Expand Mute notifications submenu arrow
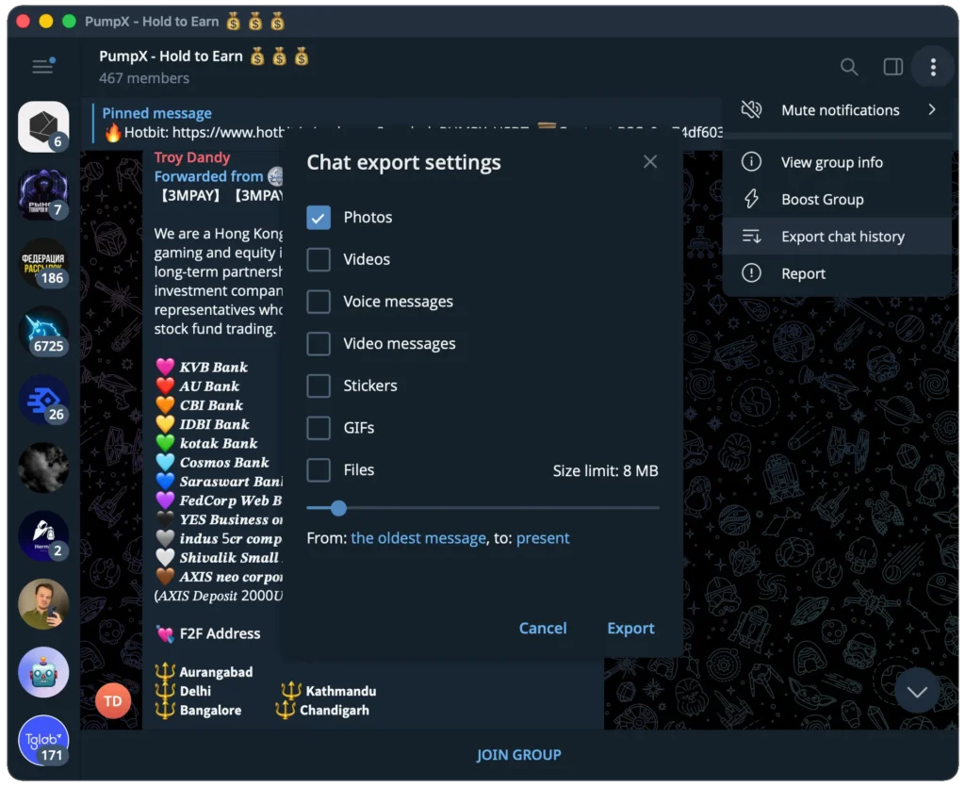965x787 pixels. (932, 109)
